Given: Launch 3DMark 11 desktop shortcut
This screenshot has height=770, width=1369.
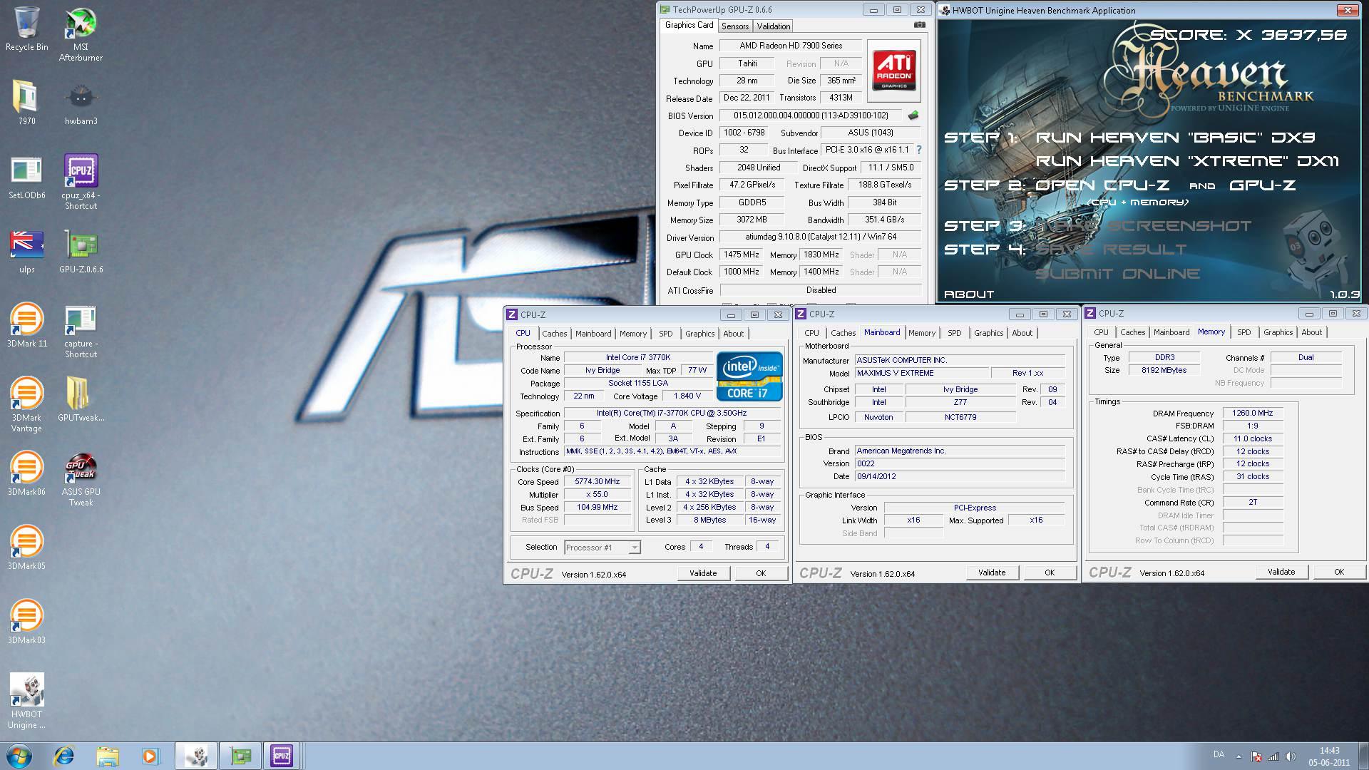Looking at the screenshot, I should pos(26,326).
